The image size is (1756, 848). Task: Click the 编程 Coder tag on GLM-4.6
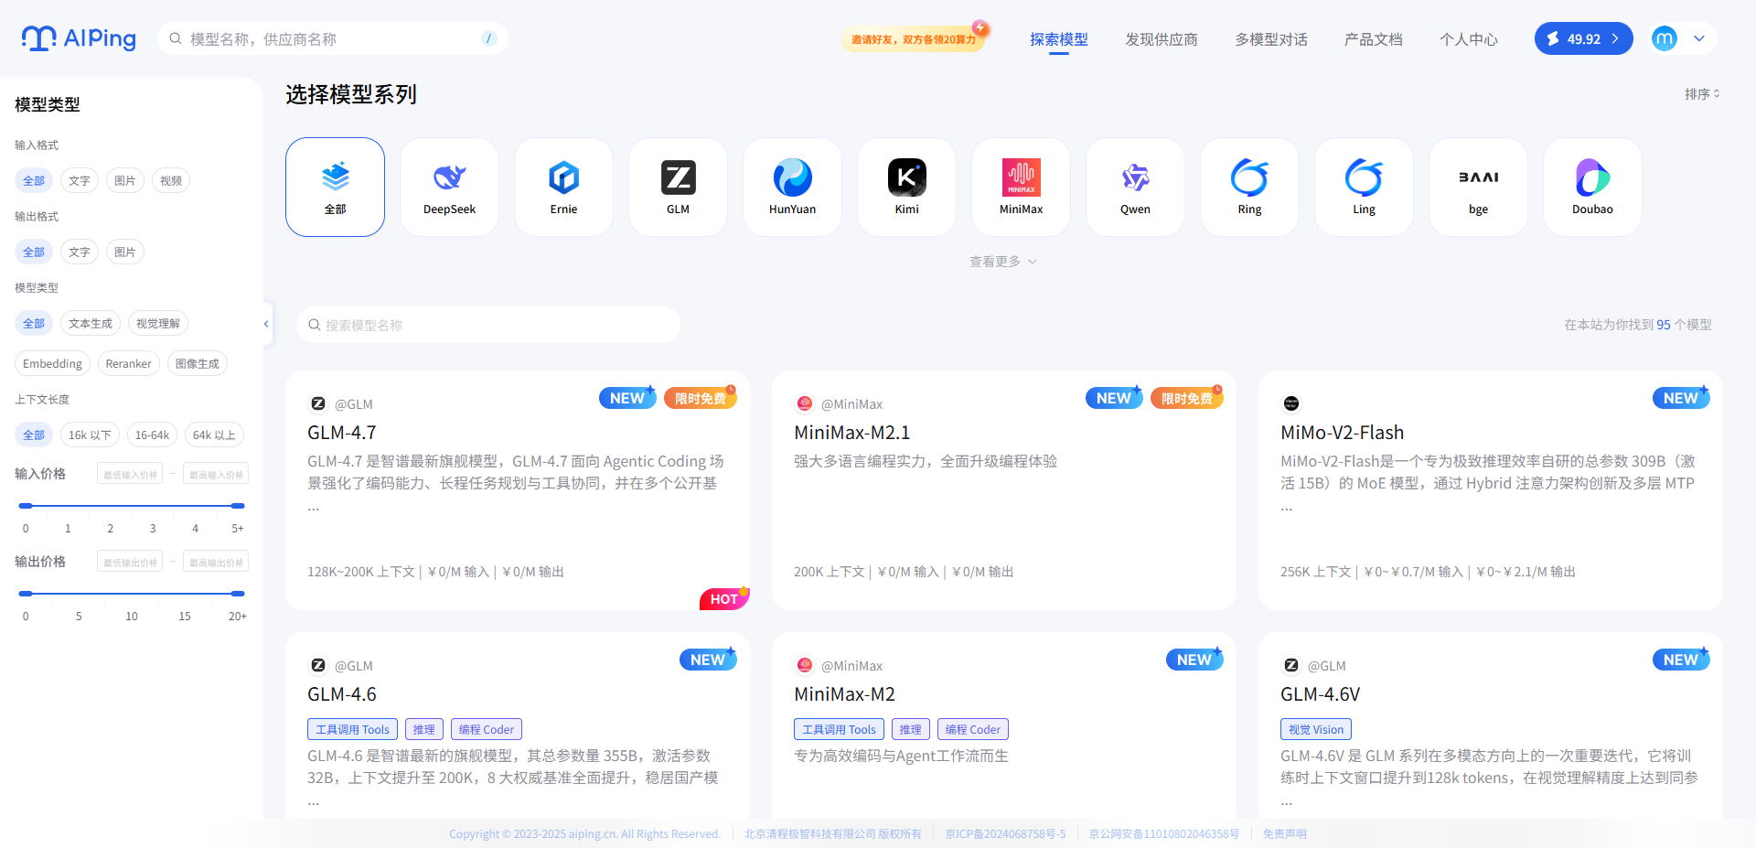487,729
